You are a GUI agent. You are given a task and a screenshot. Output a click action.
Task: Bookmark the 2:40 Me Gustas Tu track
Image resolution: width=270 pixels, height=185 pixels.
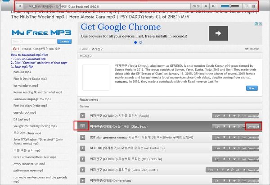click(x=224, y=148)
